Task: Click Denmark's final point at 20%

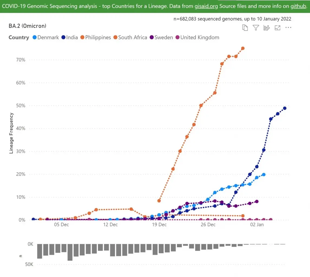Action: click(264, 174)
